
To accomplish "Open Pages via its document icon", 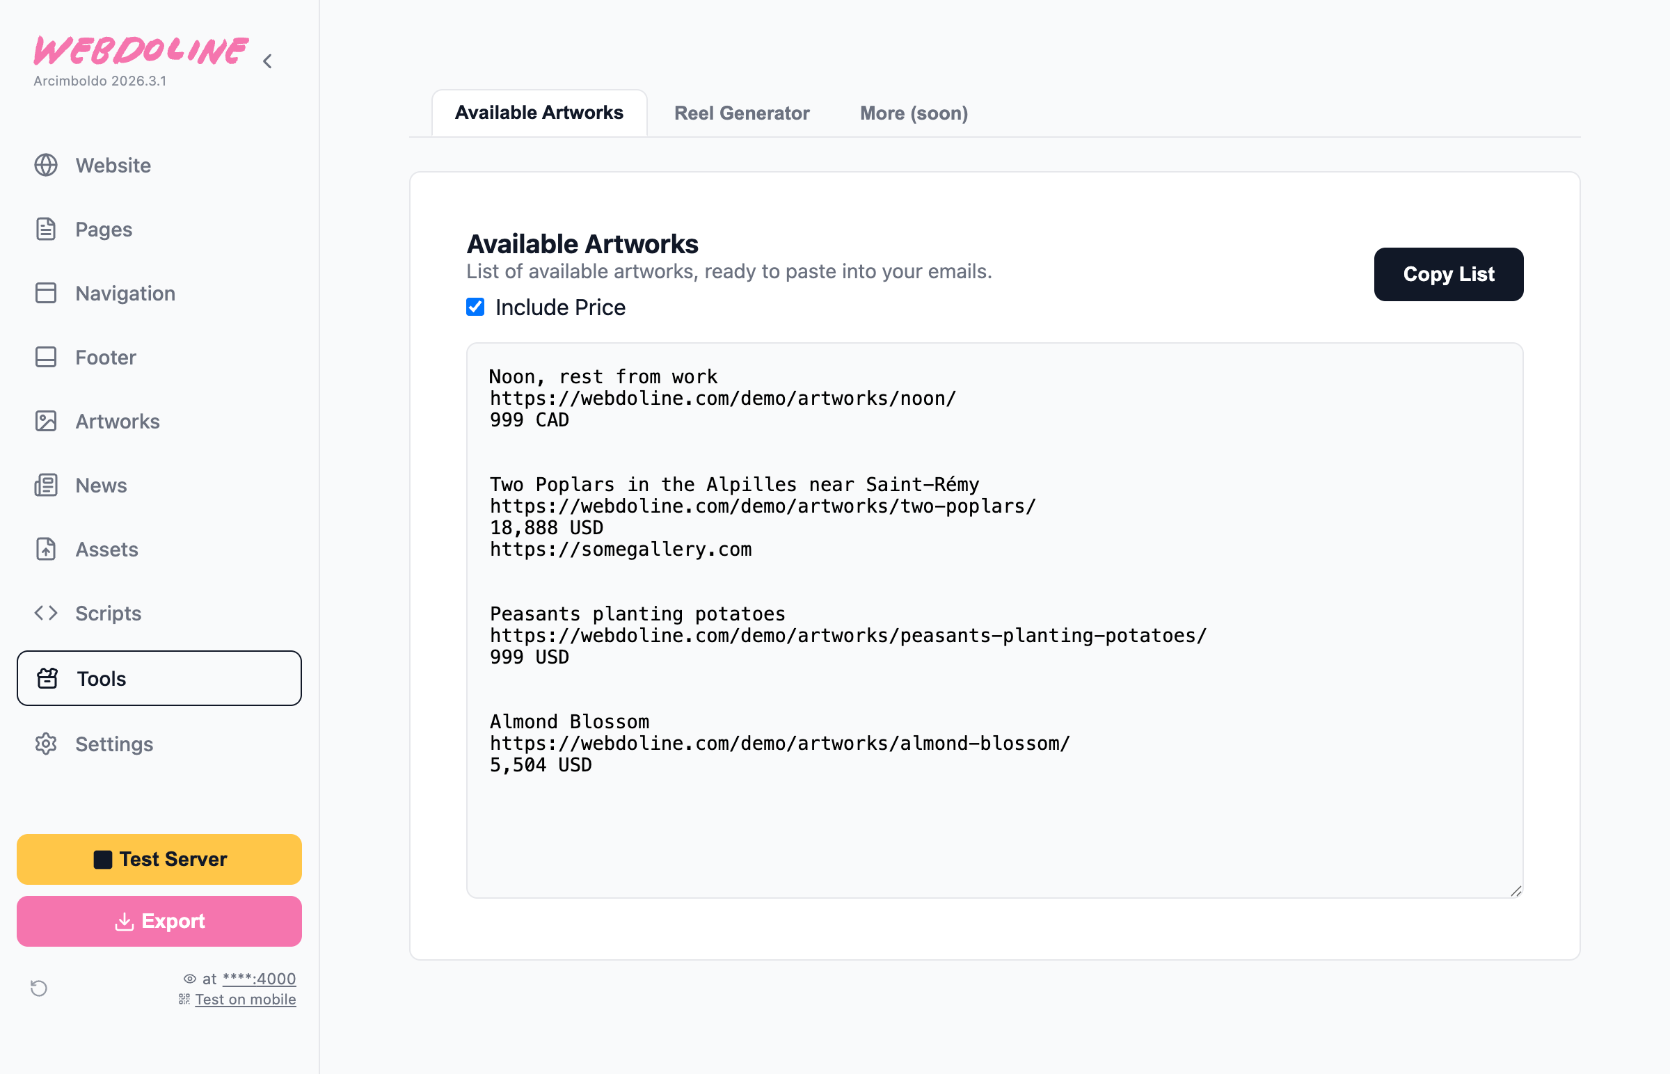I will tap(46, 230).
